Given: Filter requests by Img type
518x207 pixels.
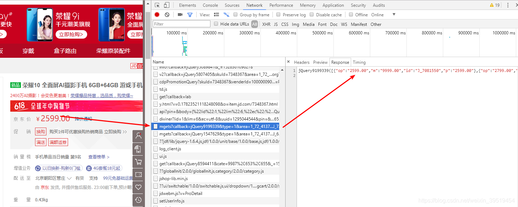Looking at the screenshot, I should pyautogui.click(x=295, y=24).
